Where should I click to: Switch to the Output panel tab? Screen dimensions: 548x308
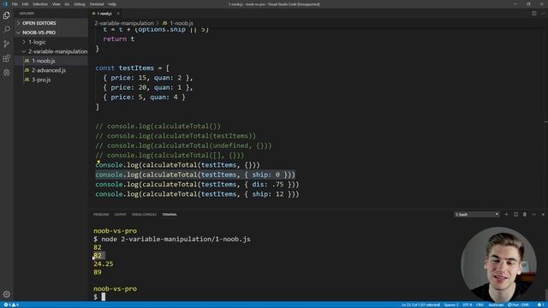pyautogui.click(x=120, y=215)
